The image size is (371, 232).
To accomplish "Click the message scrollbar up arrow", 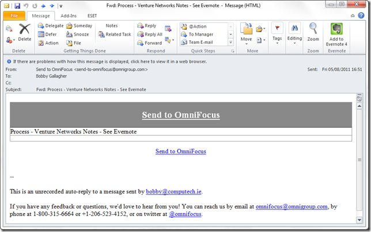I will click(359, 106).
